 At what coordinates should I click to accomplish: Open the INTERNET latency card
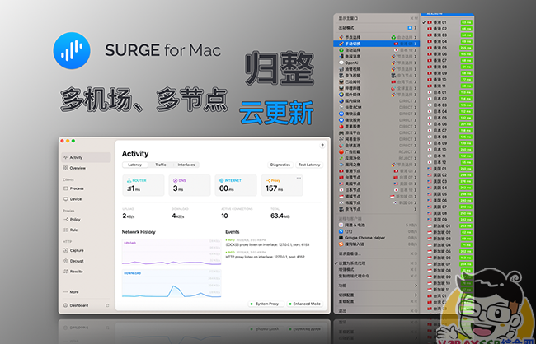pyautogui.click(x=236, y=185)
